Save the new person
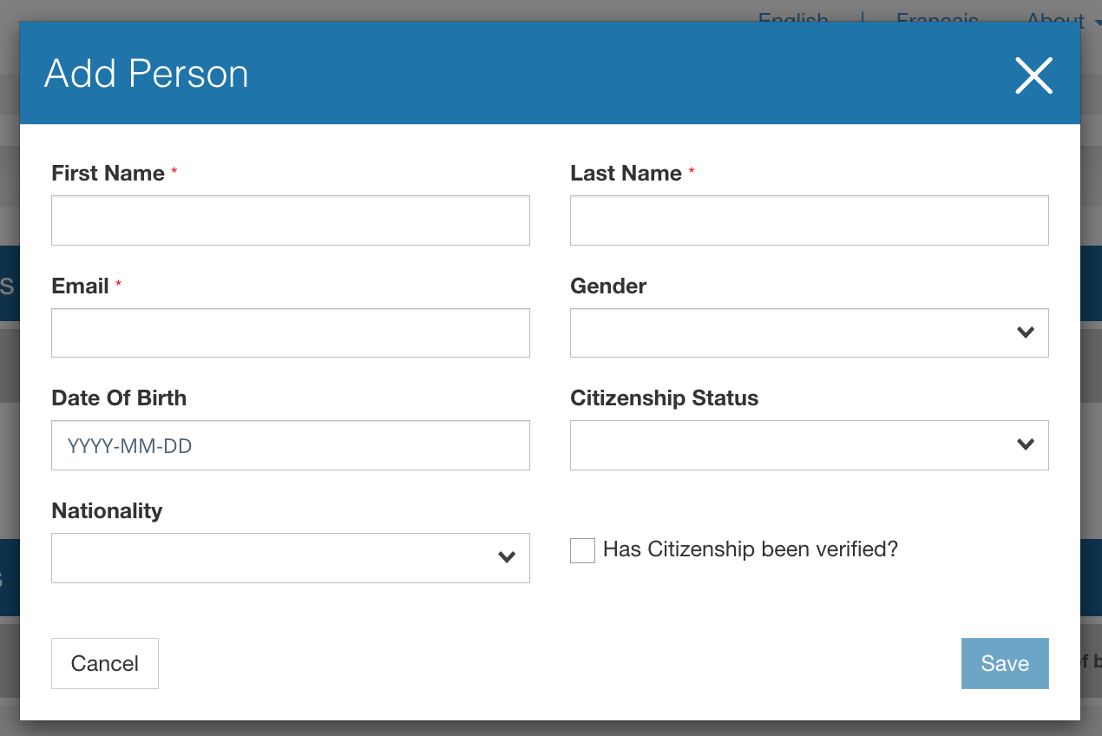This screenshot has height=736, width=1102. (x=1004, y=664)
